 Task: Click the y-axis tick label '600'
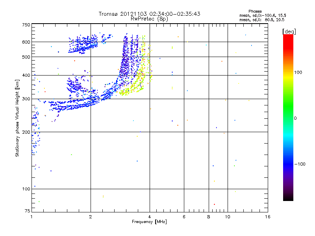click(x=26, y=42)
